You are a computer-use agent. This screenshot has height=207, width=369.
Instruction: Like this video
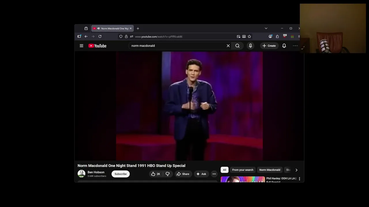click(156, 174)
